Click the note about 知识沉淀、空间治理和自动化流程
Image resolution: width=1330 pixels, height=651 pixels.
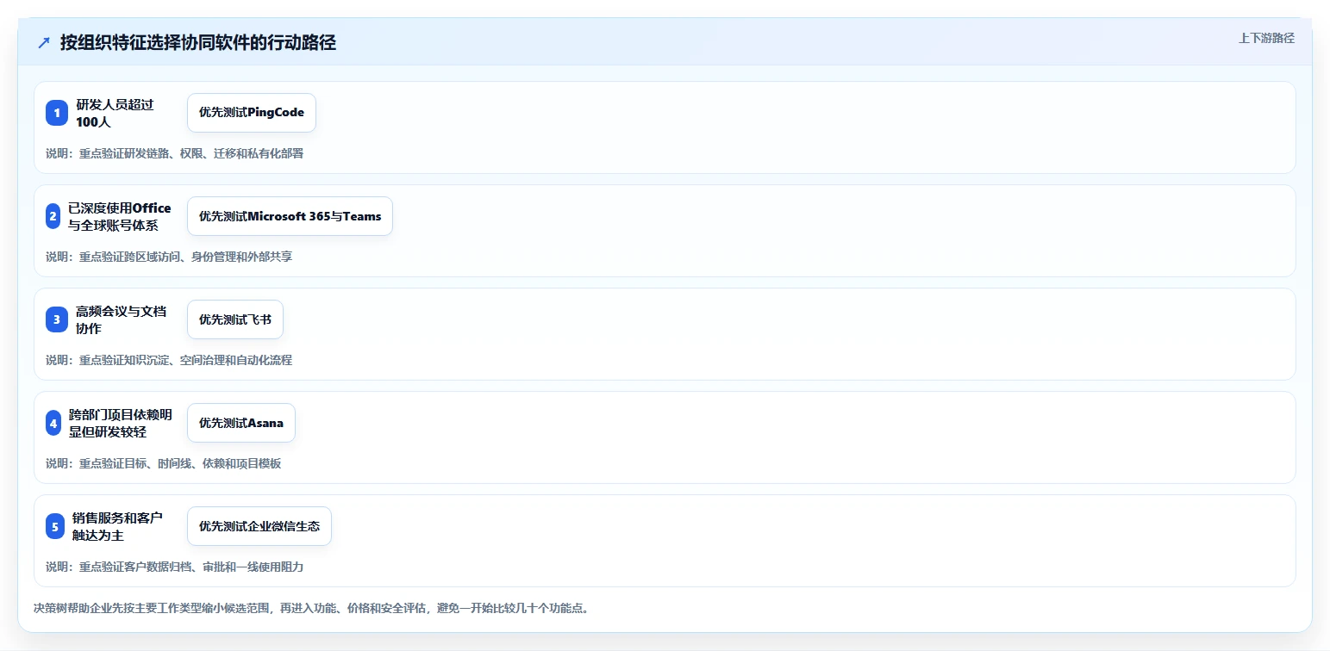(169, 360)
